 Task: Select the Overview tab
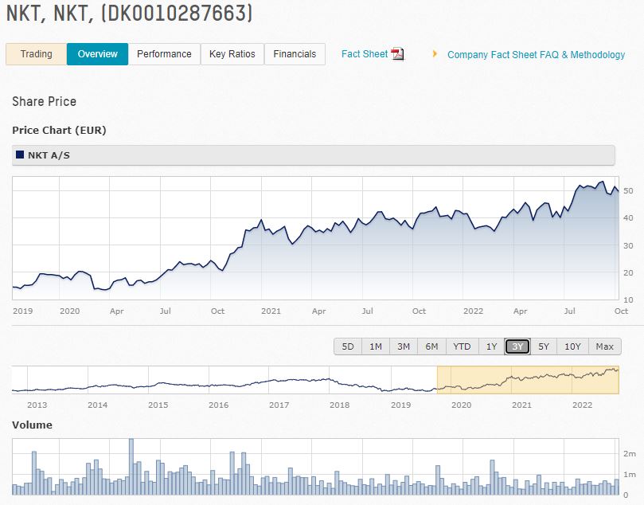click(x=97, y=54)
